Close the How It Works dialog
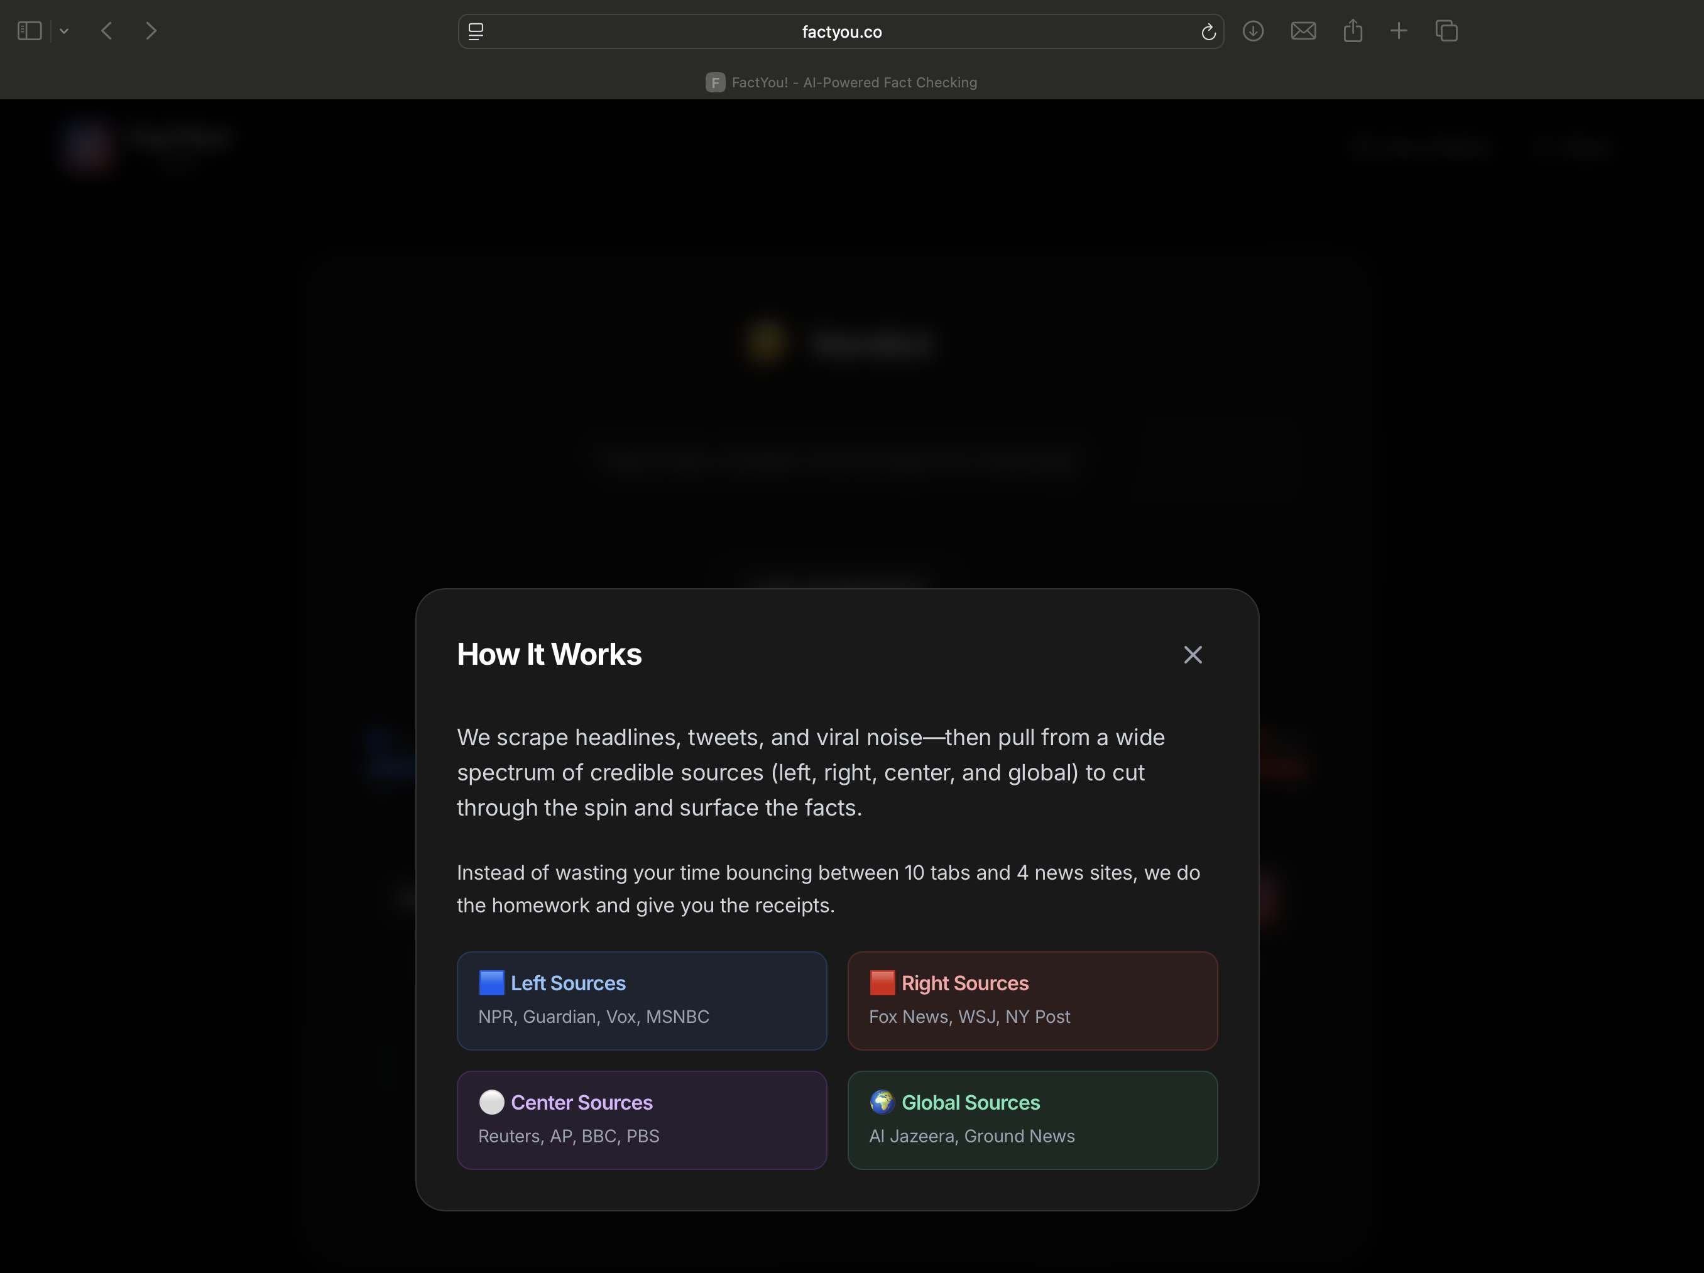The width and height of the screenshot is (1704, 1273). pyautogui.click(x=1193, y=655)
